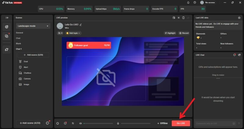Start recording with the Record button
Viewport: 244px width, 129px height.
point(184,33)
